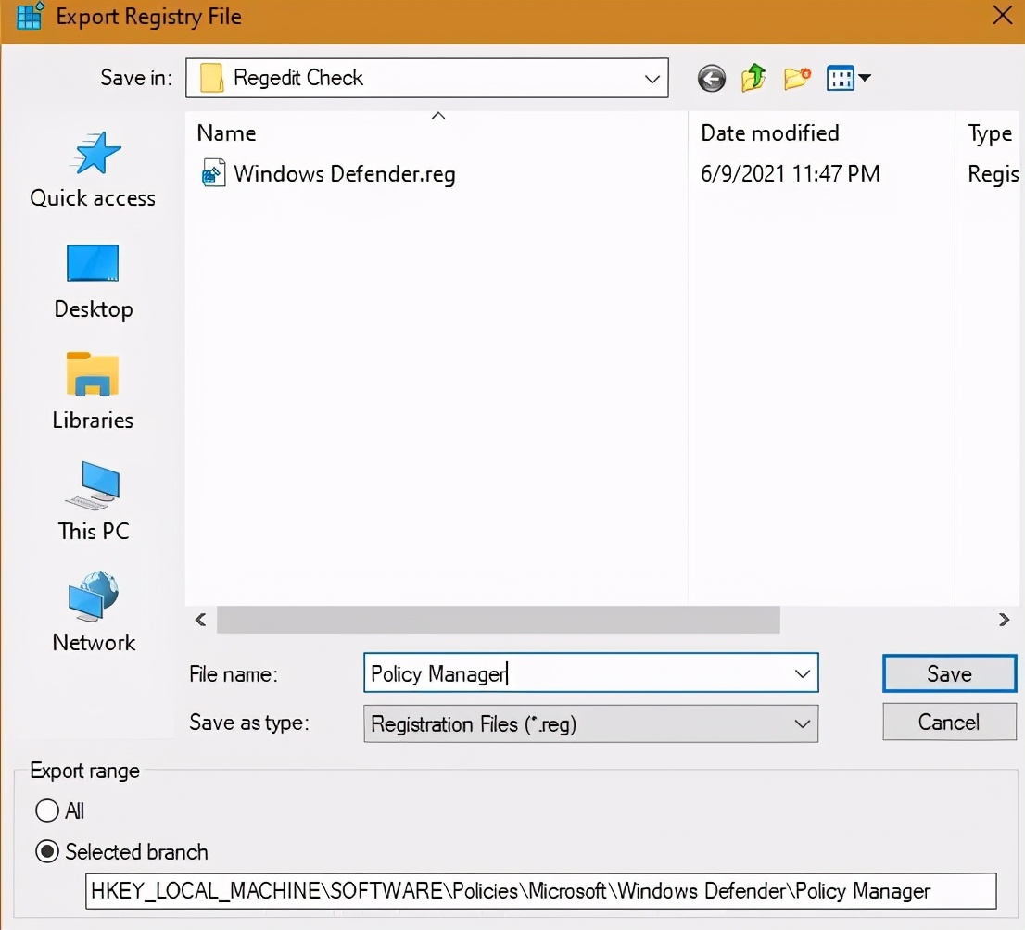The image size is (1025, 930).
Task: Cancel the export dialog
Action: tap(949, 722)
